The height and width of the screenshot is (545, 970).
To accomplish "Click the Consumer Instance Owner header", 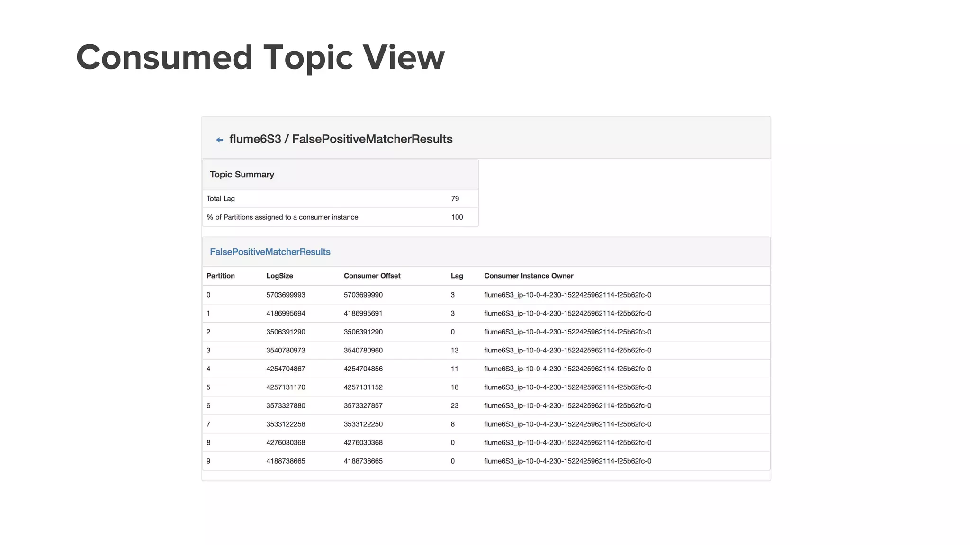I will [x=528, y=276].
